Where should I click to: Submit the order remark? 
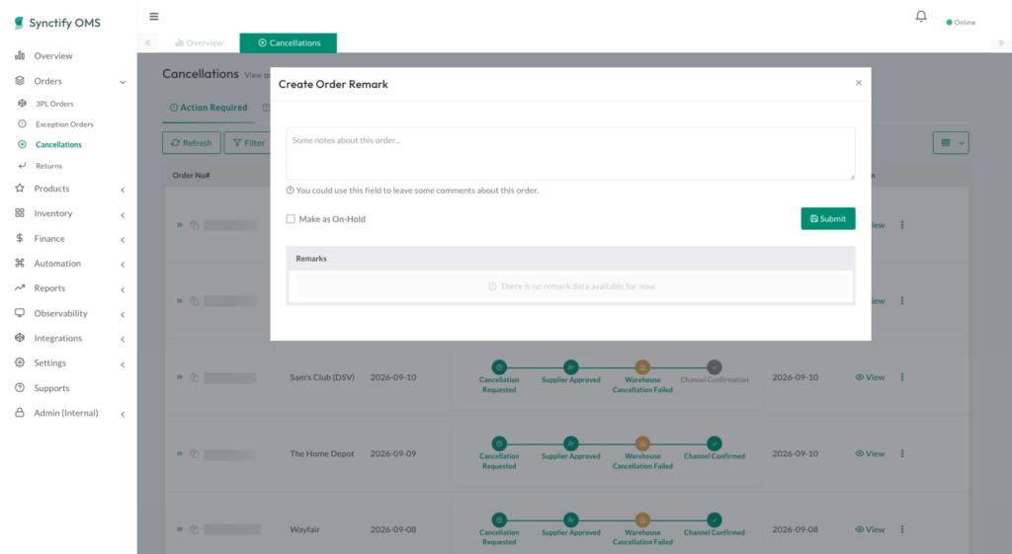828,218
